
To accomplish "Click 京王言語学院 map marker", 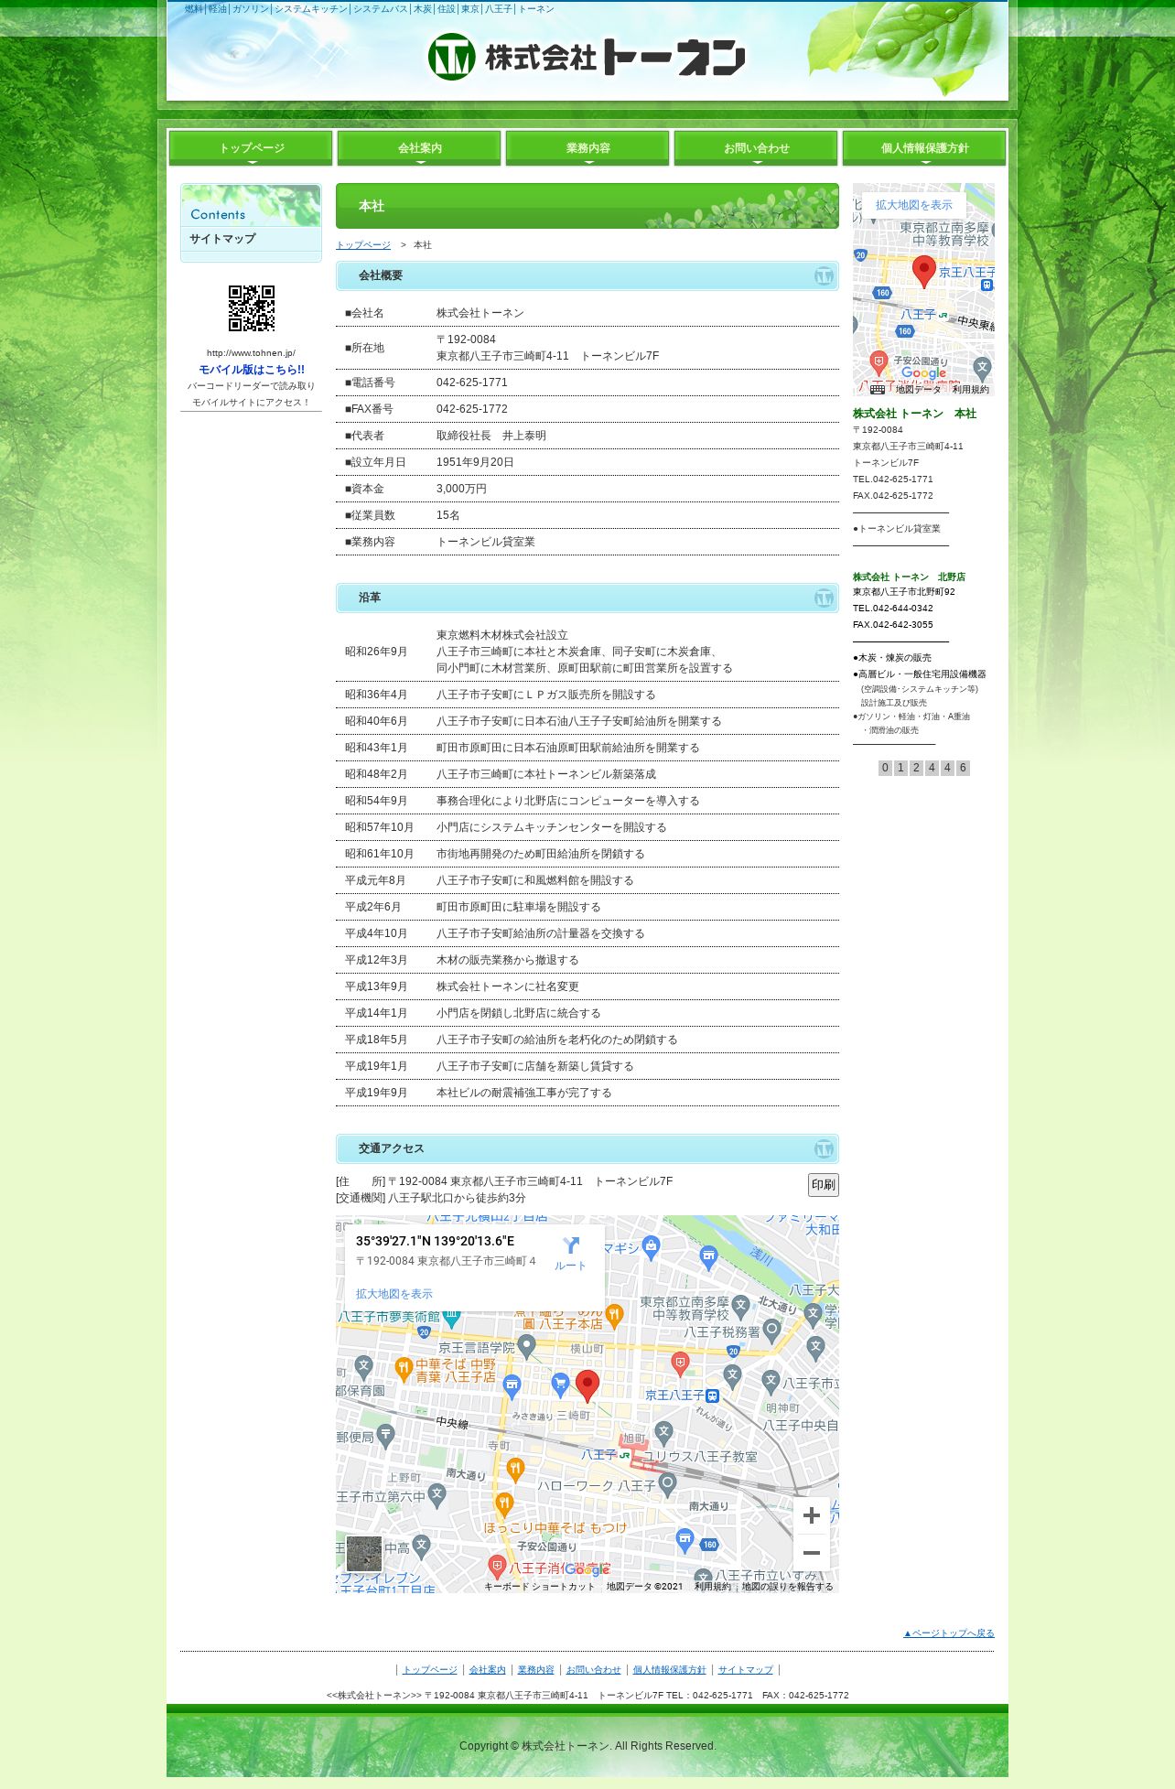I will (526, 1346).
